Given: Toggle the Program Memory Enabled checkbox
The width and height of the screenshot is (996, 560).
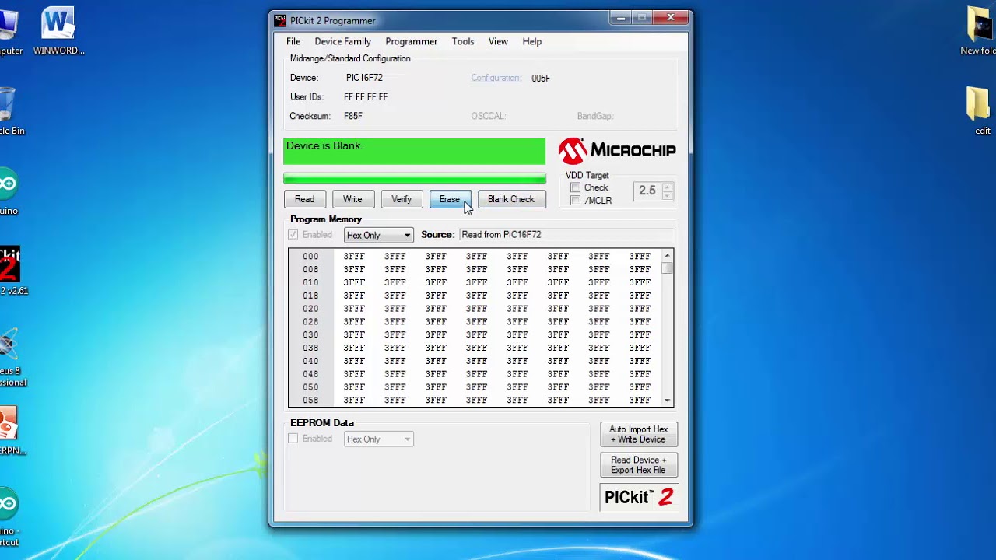Looking at the screenshot, I should click(293, 235).
